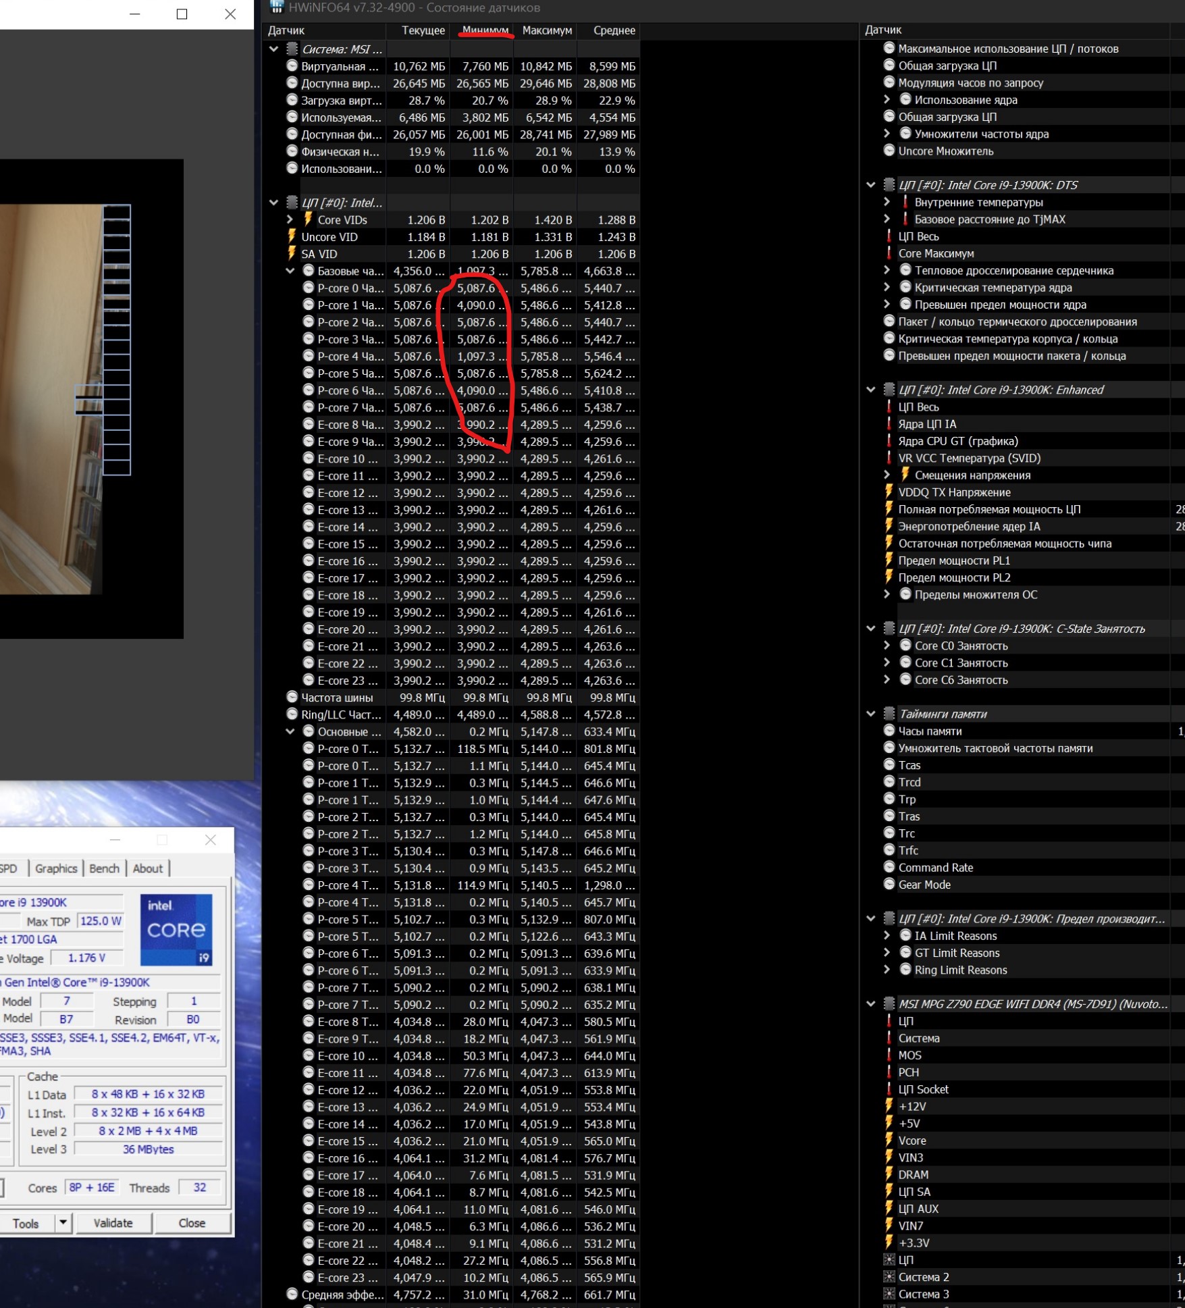The height and width of the screenshot is (1308, 1185).
Task: Click the lightning icon beside Предел мощности PL1
Action: point(889,560)
